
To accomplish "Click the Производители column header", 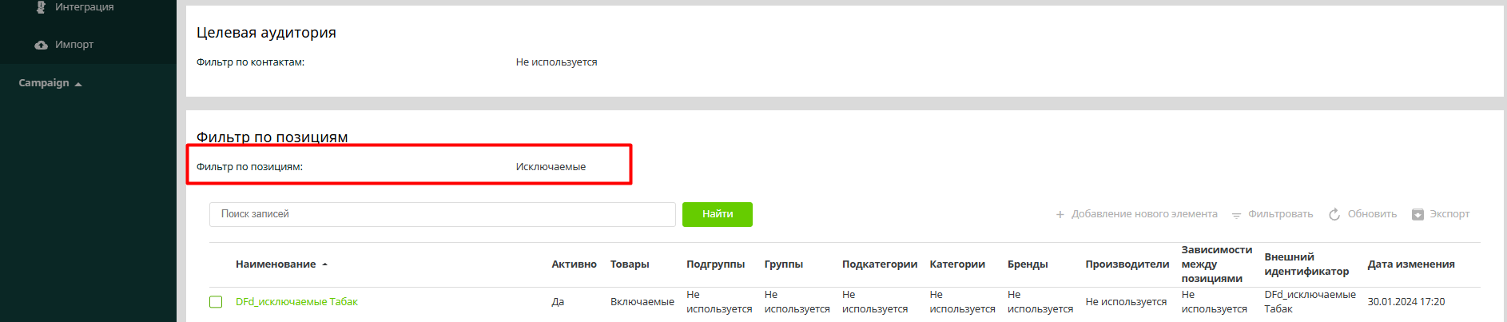I will pos(1127,264).
